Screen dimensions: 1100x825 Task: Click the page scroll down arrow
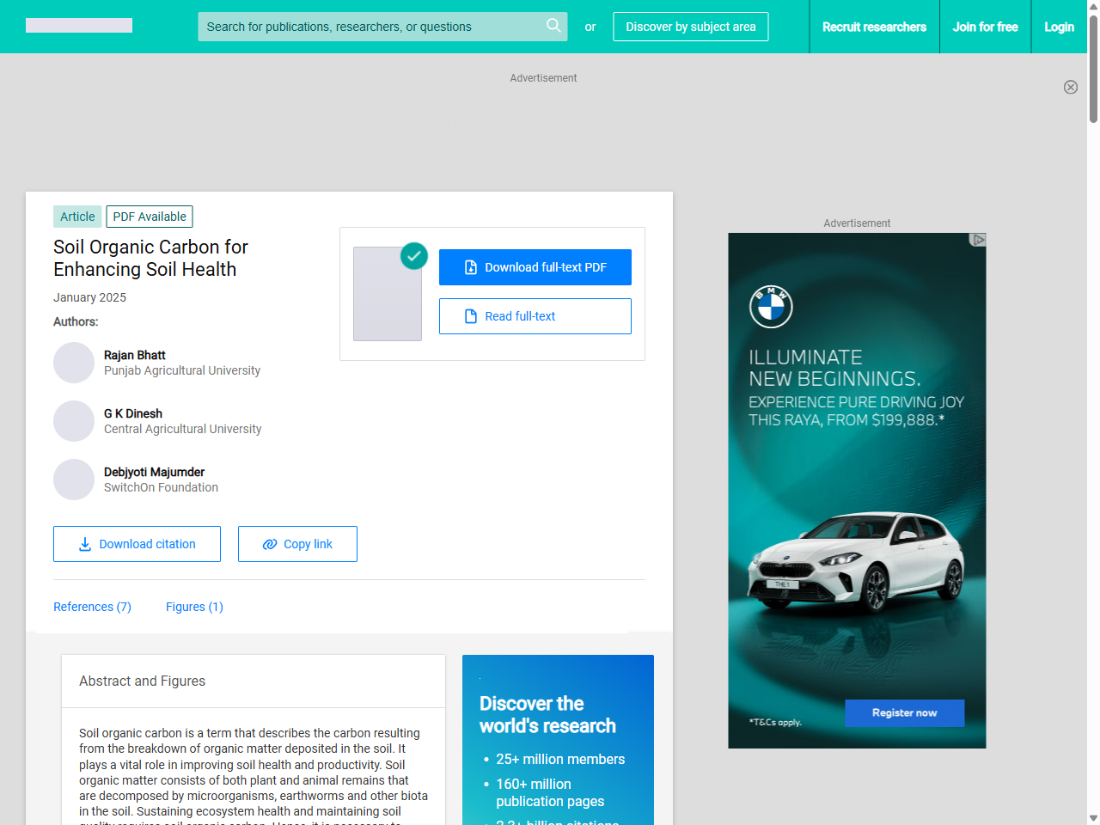click(1093, 817)
